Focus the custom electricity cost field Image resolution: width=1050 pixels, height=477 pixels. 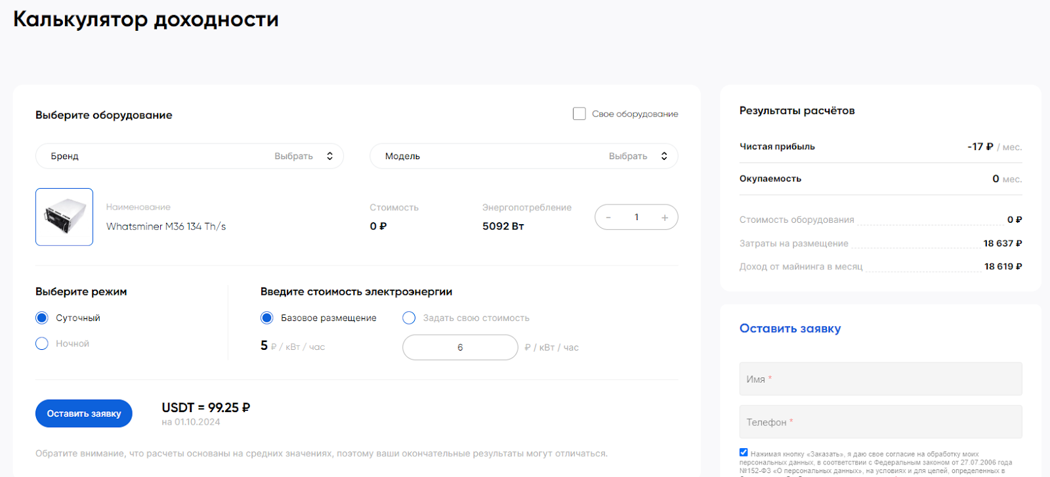pos(460,347)
